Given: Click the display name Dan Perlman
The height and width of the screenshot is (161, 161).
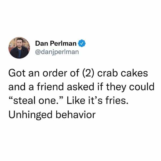Looking at the screenshot, I should point(56,43).
